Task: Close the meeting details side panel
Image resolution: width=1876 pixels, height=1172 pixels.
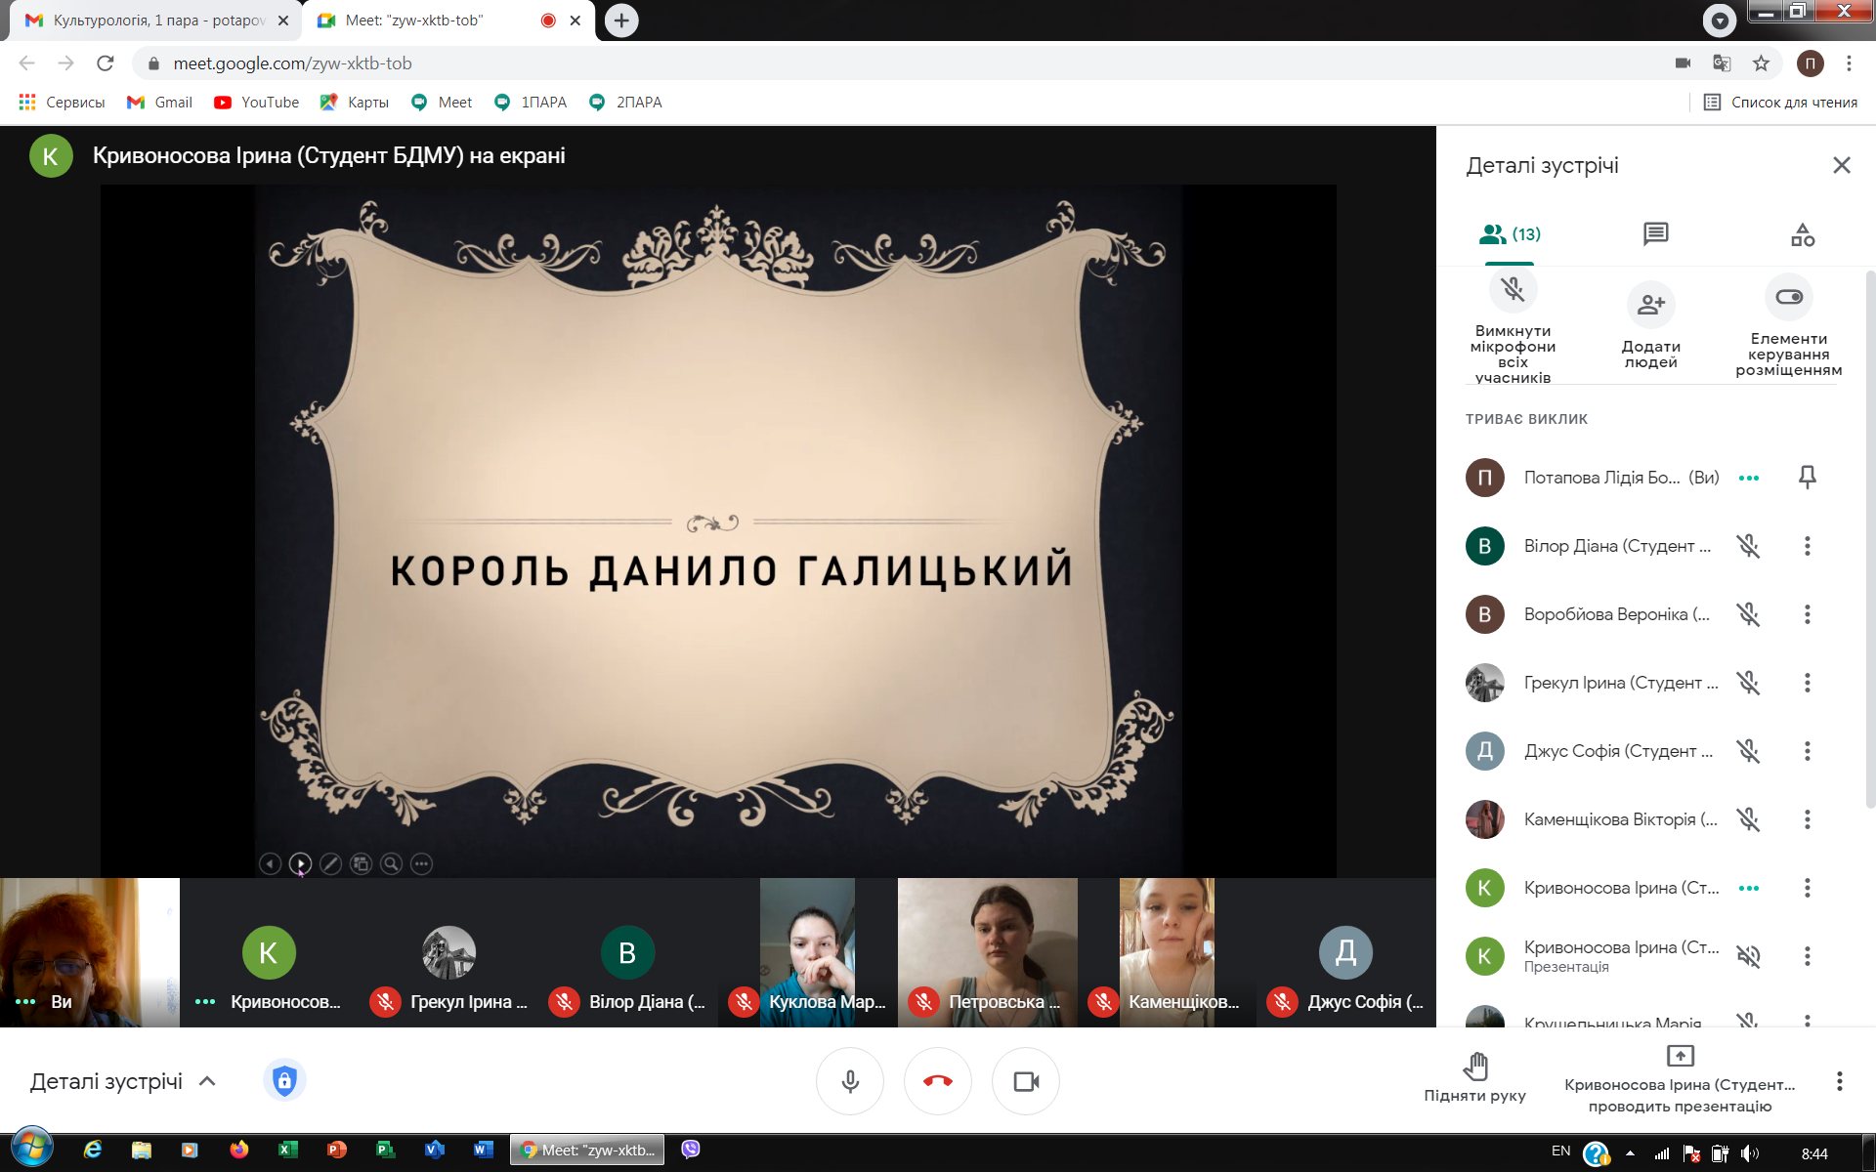Action: click(1841, 165)
